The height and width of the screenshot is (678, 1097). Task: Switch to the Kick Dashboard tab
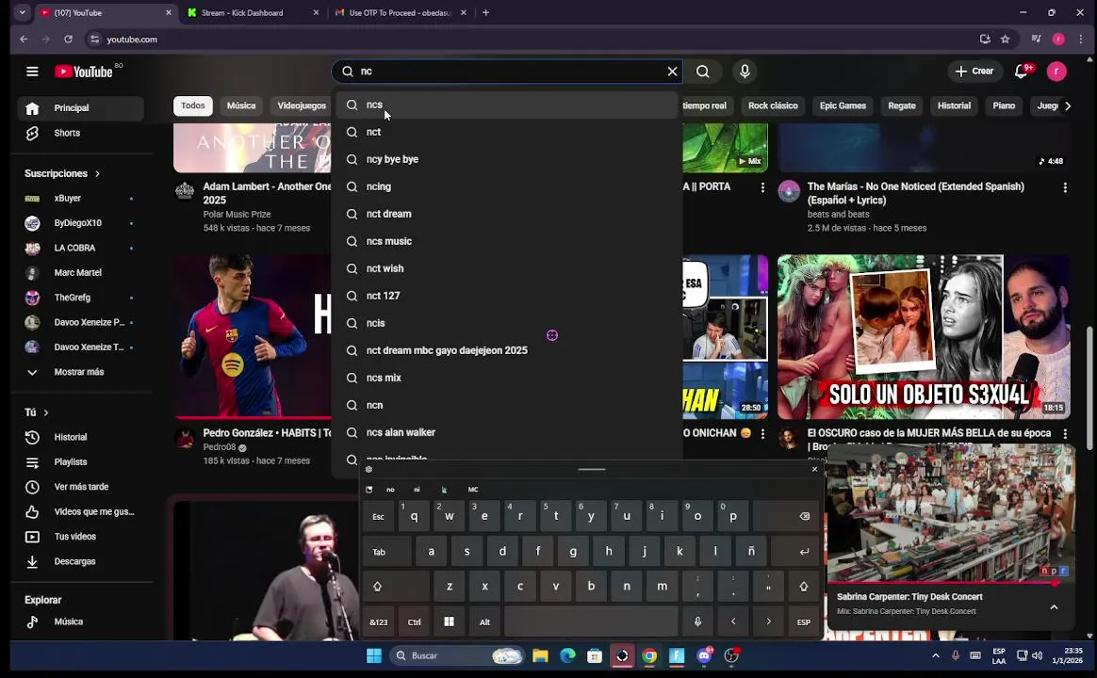252,12
